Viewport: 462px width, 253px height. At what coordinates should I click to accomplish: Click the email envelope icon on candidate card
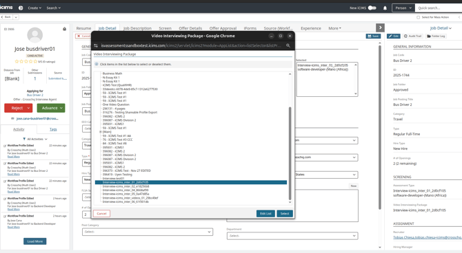[x=12, y=118]
